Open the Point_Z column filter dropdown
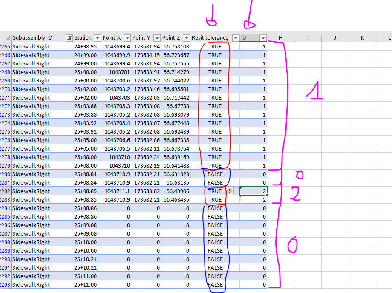The image size is (392, 293). pos(186,38)
